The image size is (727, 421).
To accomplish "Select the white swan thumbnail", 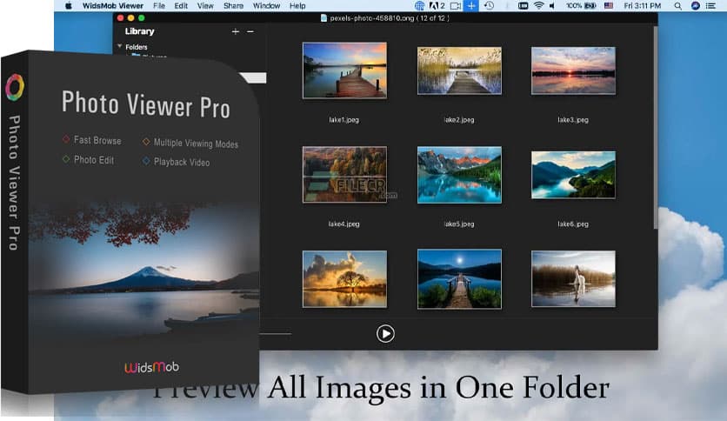I will 574,278.
